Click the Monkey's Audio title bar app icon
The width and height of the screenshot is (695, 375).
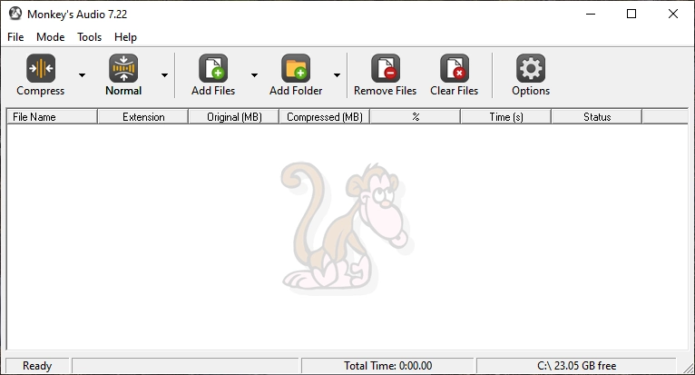[x=15, y=14]
